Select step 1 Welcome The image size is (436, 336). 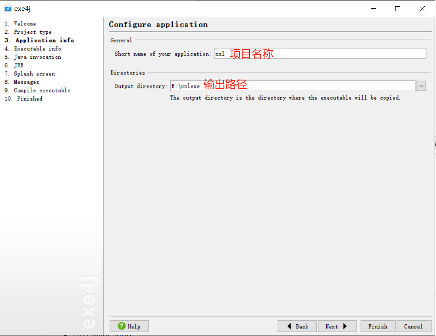click(x=20, y=24)
